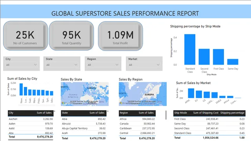Click the US bar in Sales by Market

click(207, 95)
